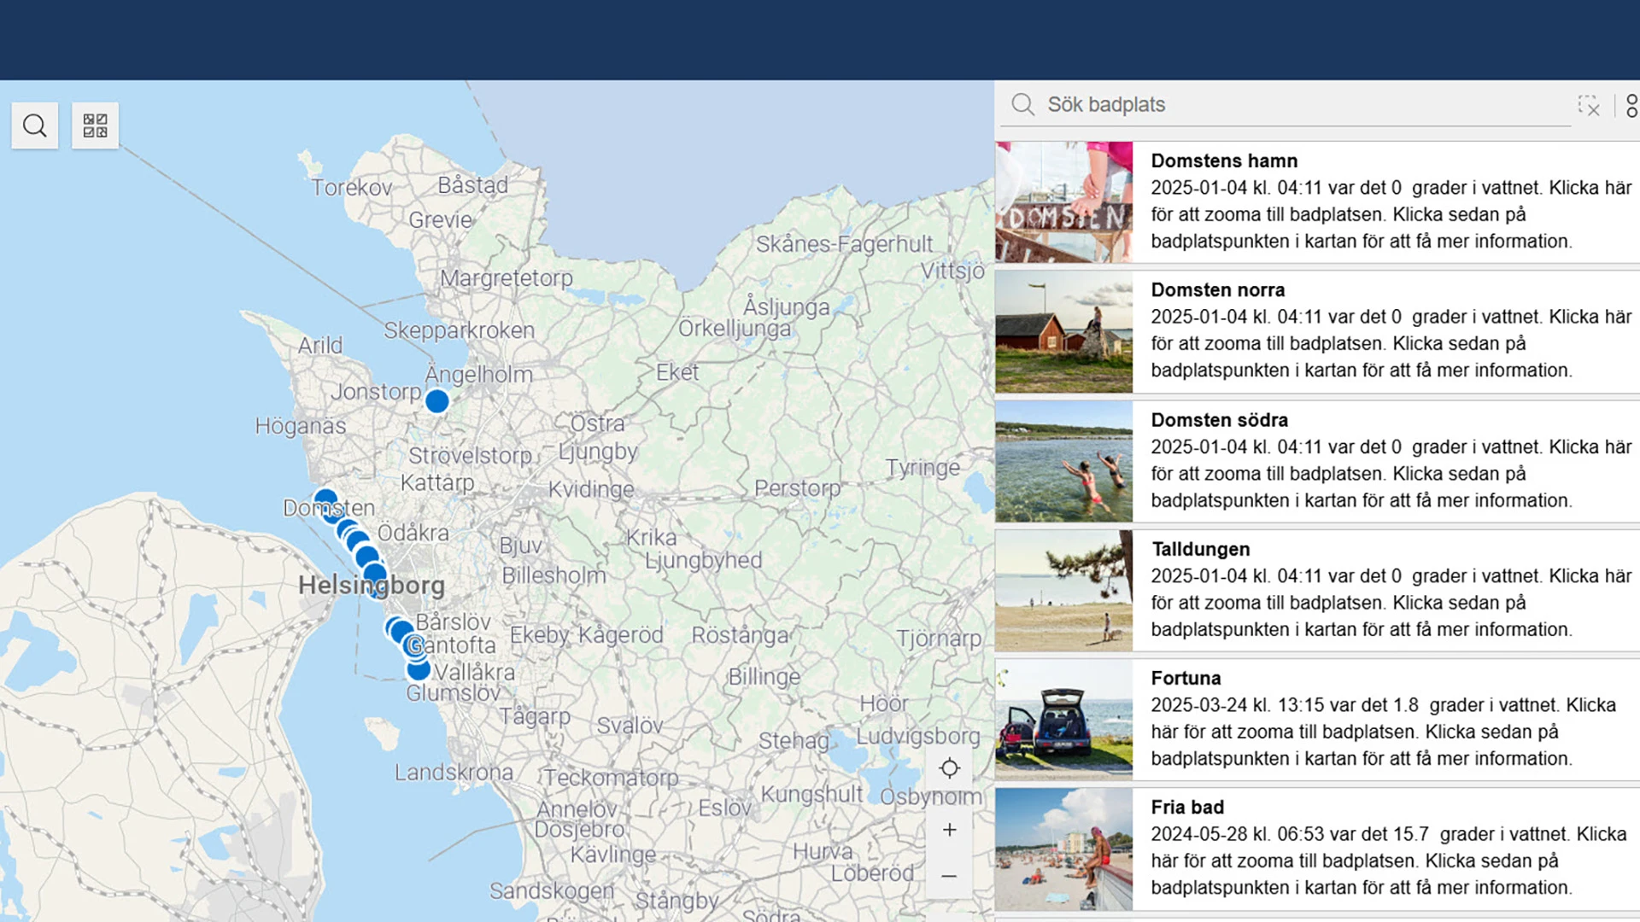
Task: Open Domsten södra photo thumbnail
Action: click(x=1063, y=462)
